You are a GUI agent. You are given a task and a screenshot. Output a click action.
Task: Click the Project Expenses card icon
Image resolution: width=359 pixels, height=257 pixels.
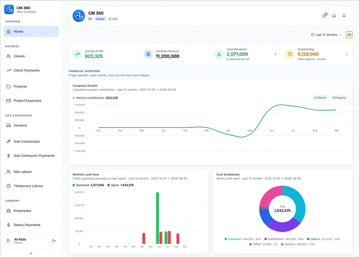click(x=8, y=101)
